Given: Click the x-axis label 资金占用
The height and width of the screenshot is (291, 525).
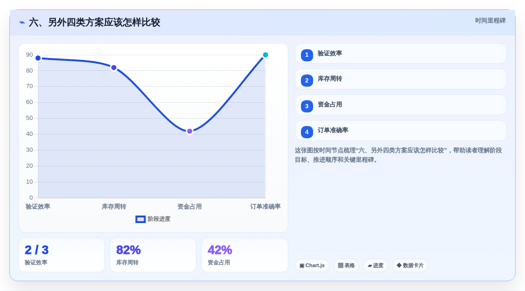Looking at the screenshot, I should pos(189,207).
